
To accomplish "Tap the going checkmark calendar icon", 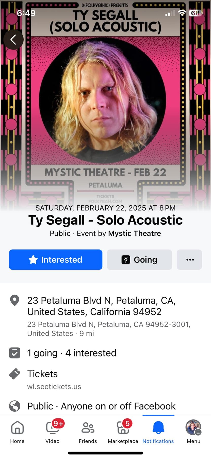I will (14, 353).
